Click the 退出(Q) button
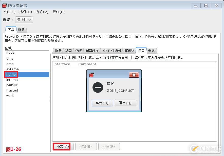Viewport: 224px width, 156px height. pos(125,103)
